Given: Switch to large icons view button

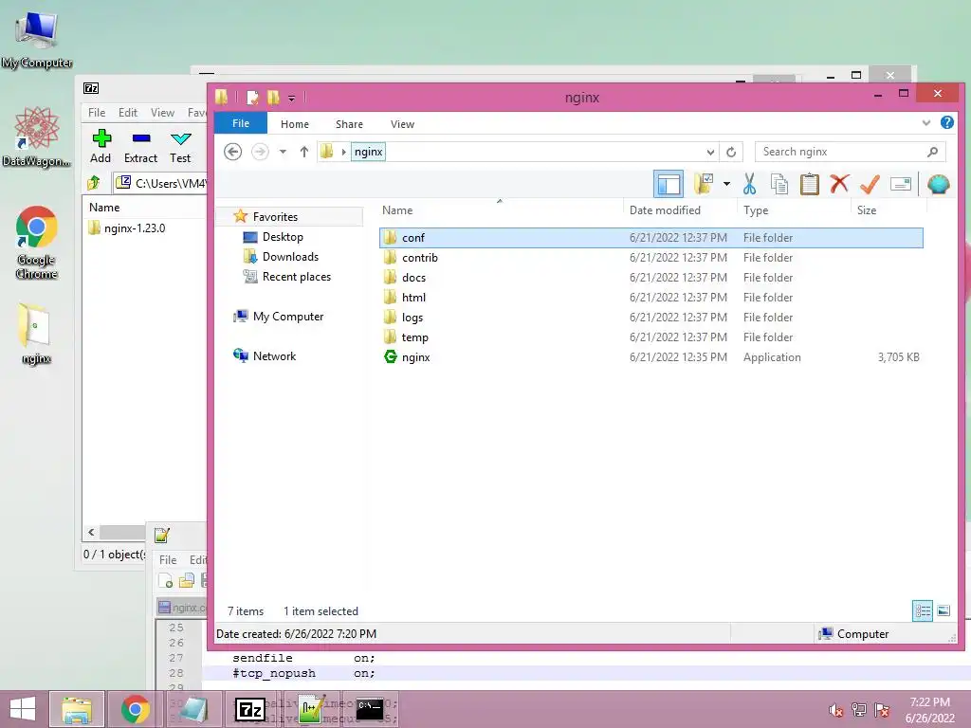Looking at the screenshot, I should (944, 611).
